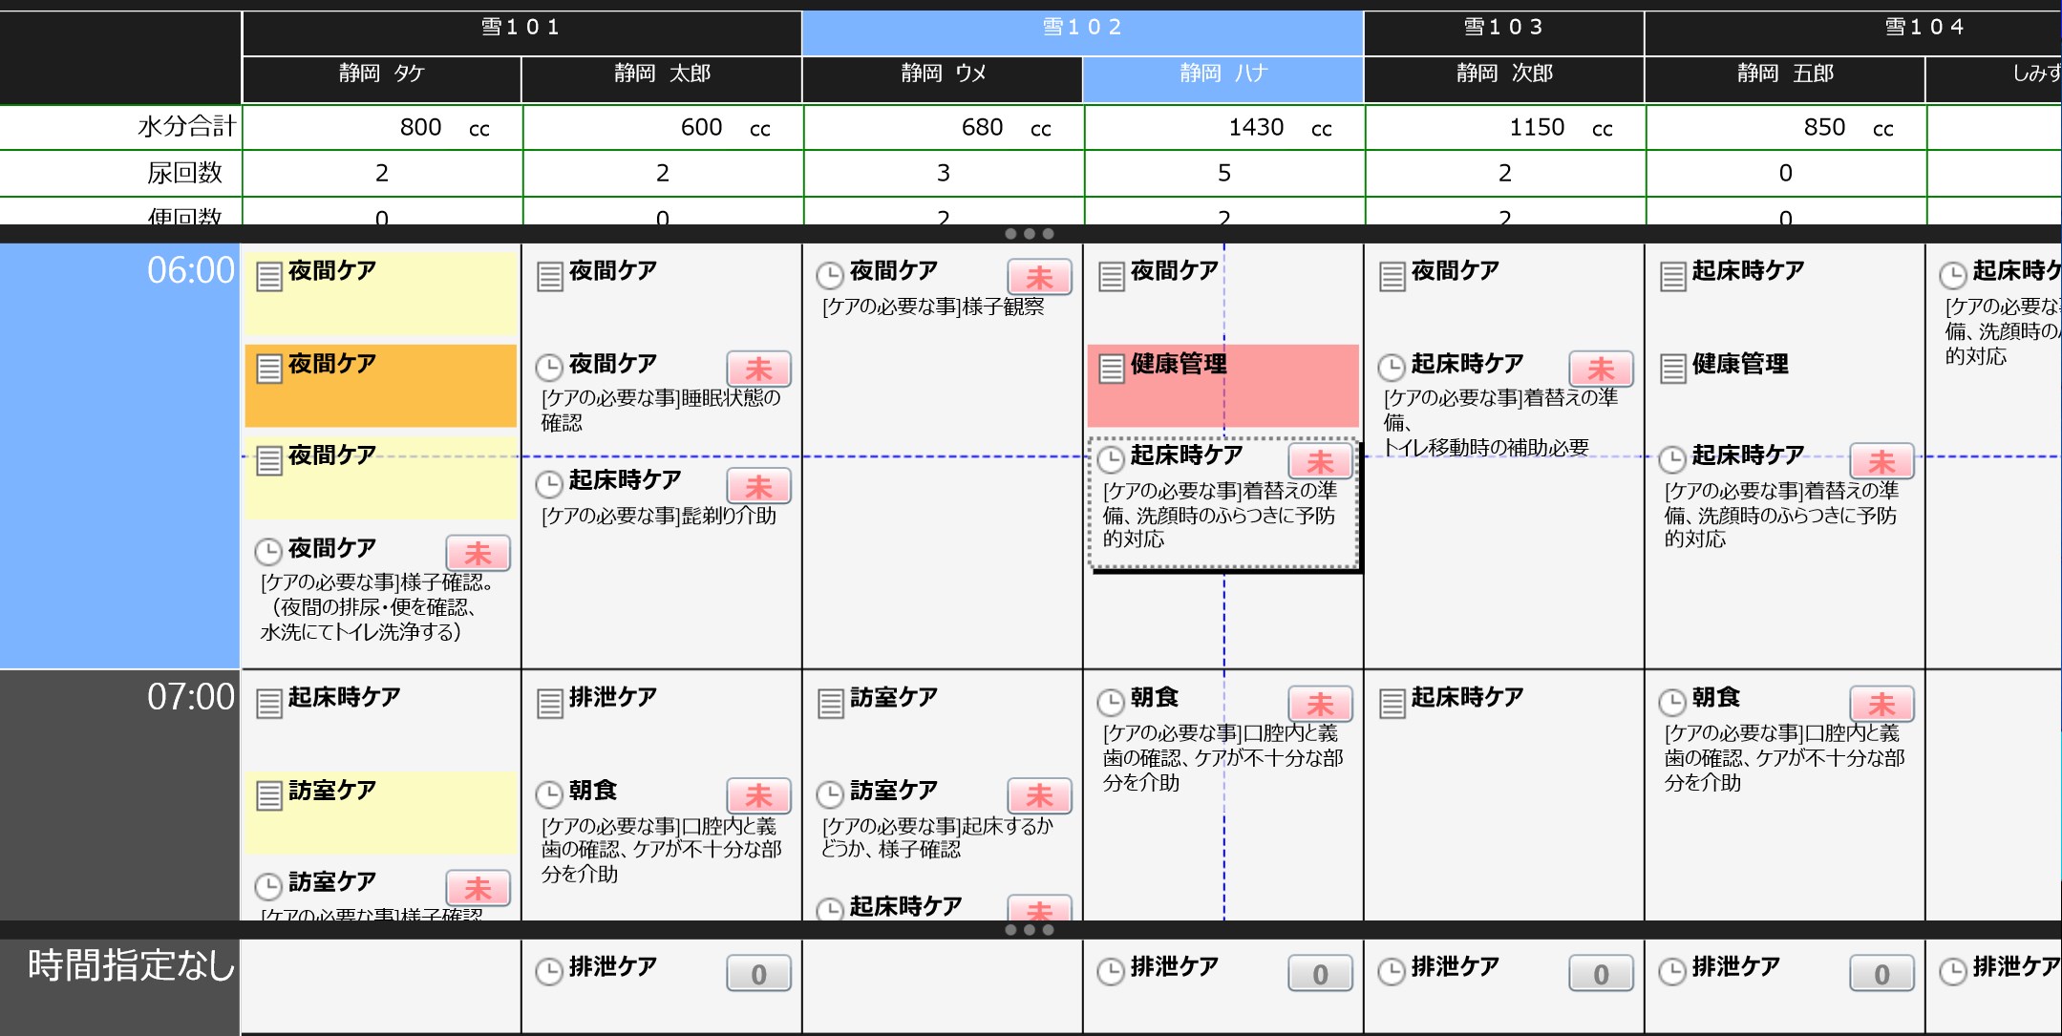Screen dimensions: 2062x1036
Task: Click the clock icon beside 静岡ハナ's 起床時ケア
Action: coord(1110,459)
